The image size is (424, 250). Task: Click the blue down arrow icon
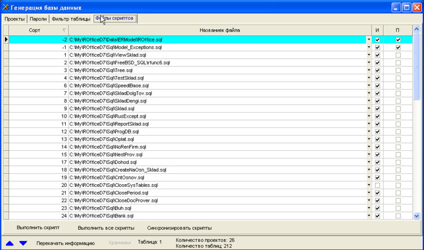(x=23, y=243)
